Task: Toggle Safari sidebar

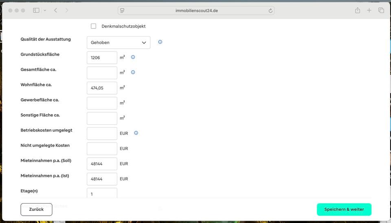Action: point(36,11)
